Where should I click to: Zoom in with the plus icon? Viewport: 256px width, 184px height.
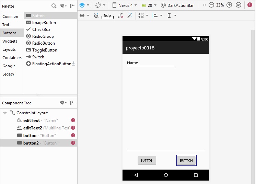click(x=229, y=5)
